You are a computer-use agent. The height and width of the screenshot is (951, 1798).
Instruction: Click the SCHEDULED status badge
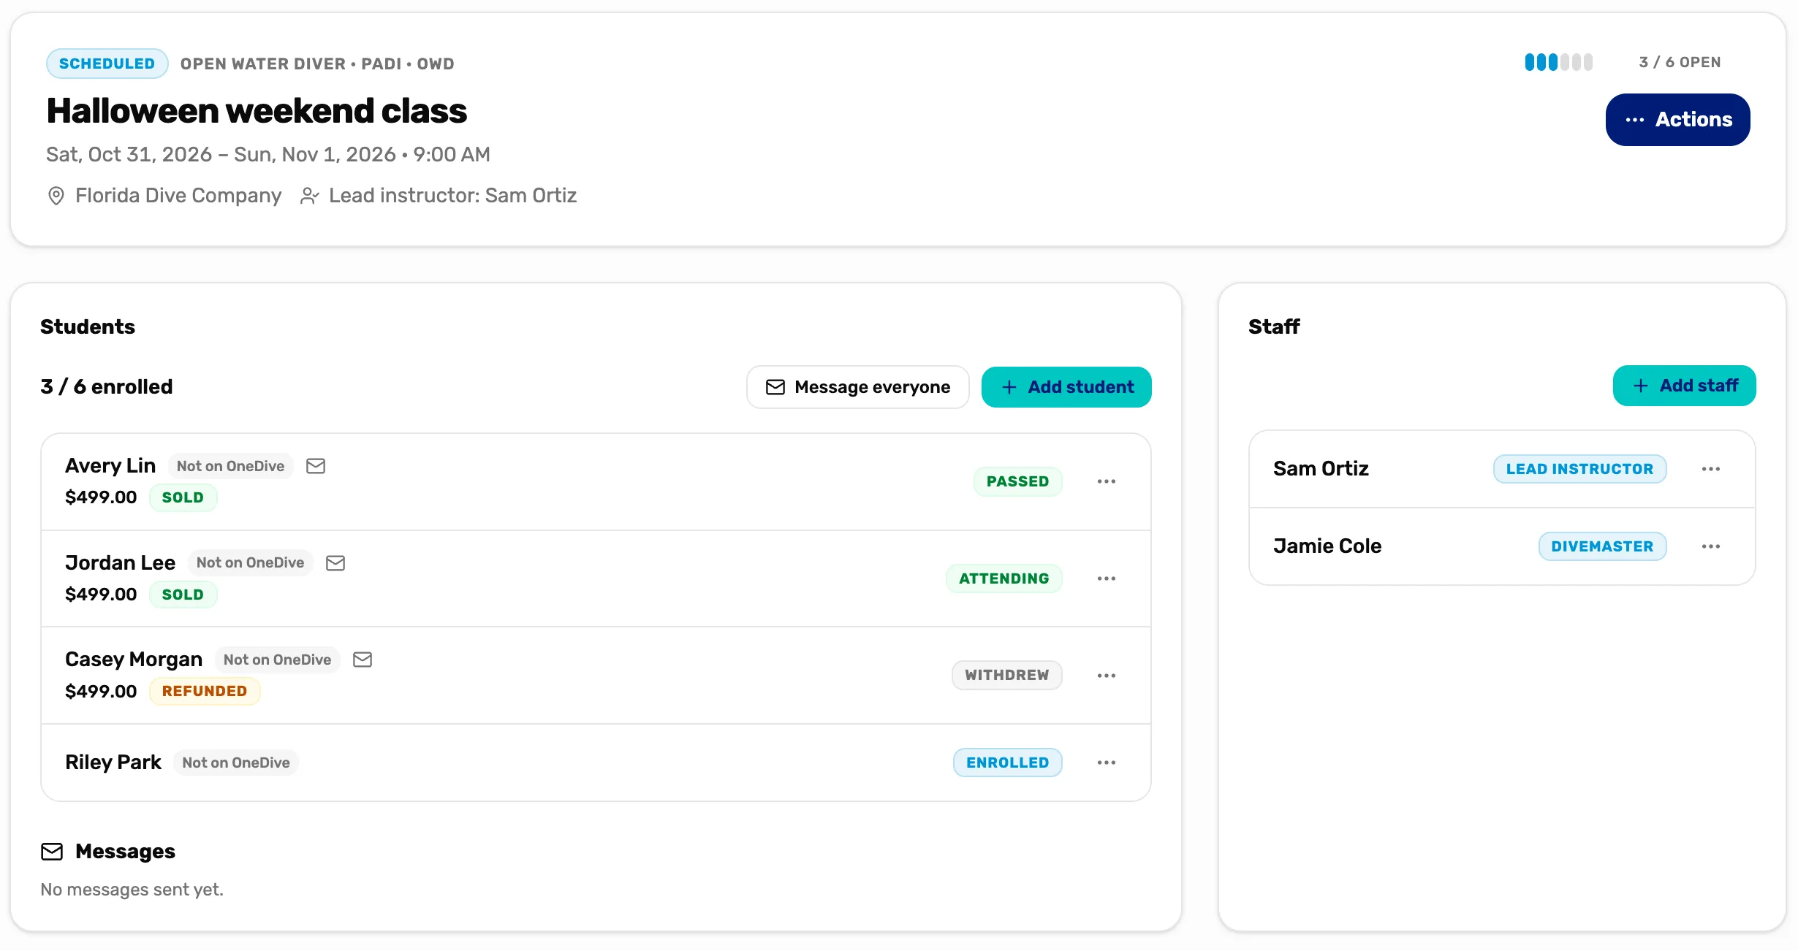pos(107,64)
